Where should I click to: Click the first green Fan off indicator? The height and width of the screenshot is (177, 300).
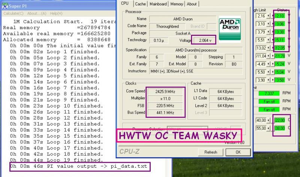tap(269, 101)
